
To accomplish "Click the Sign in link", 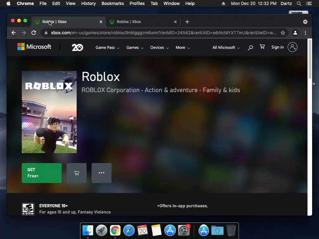I will (278, 47).
